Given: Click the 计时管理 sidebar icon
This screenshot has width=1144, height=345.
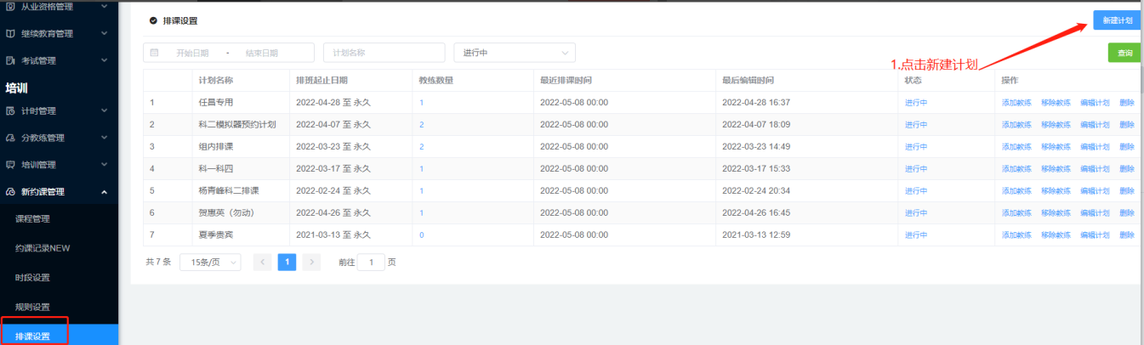Looking at the screenshot, I should coord(10,110).
